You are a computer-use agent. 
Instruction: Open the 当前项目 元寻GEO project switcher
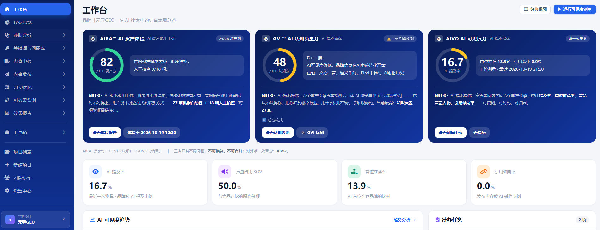35,220
